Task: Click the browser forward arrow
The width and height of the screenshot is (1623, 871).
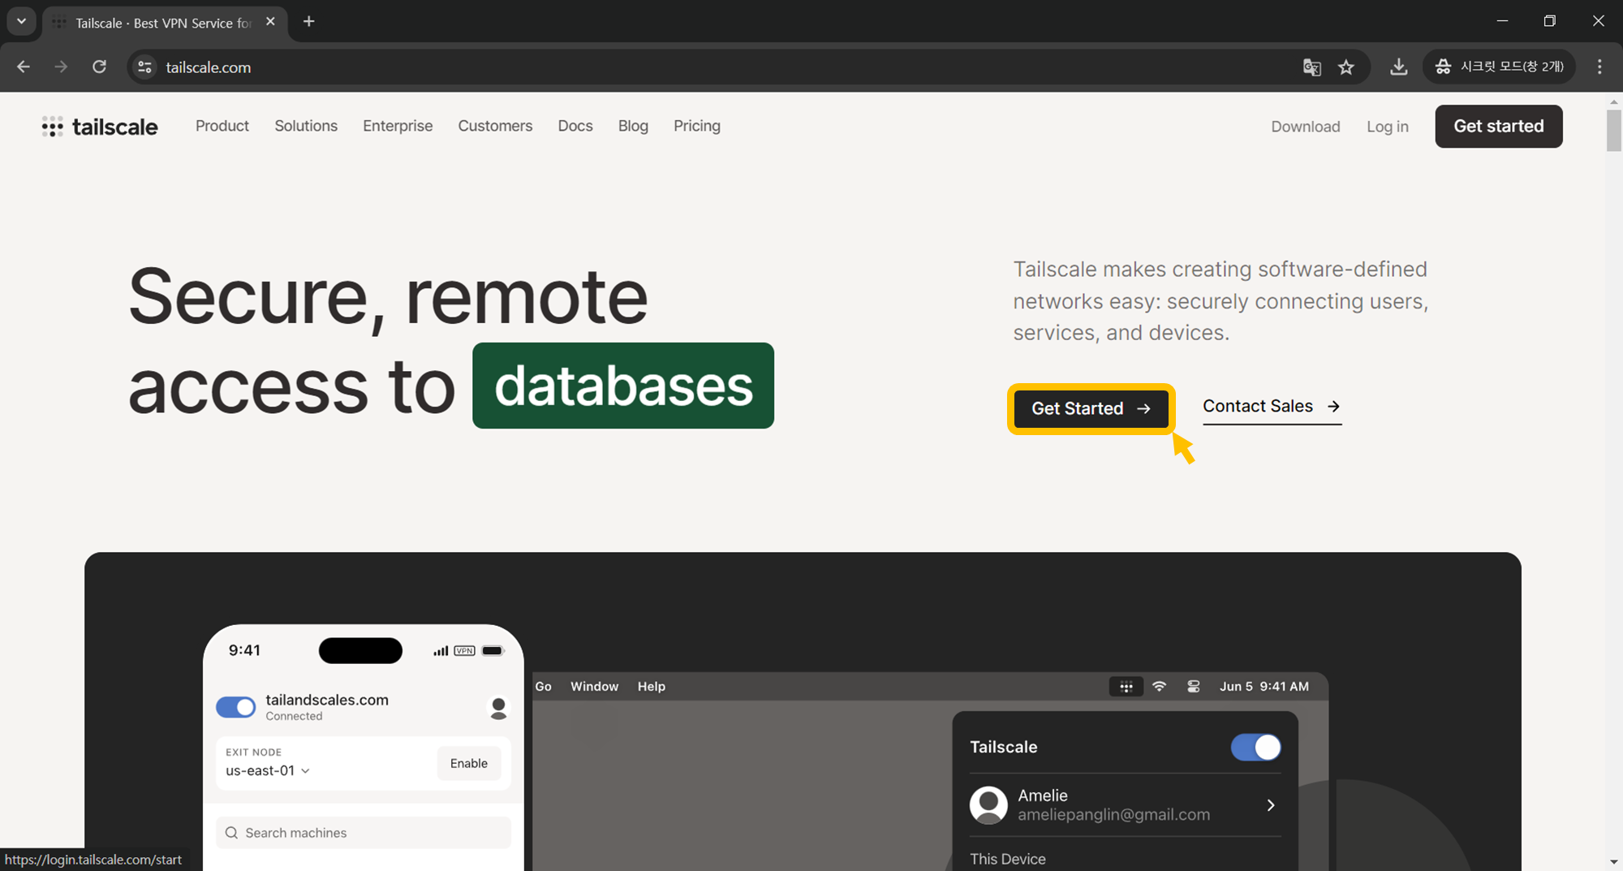Action: coord(61,67)
